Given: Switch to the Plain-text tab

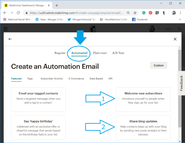Looking at the screenshot, I should point(100,53).
